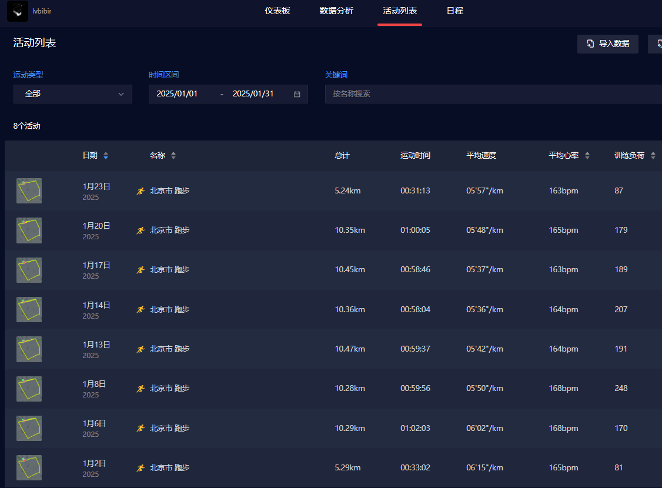
Task: Open the 运动类型 dropdown
Action: (73, 94)
